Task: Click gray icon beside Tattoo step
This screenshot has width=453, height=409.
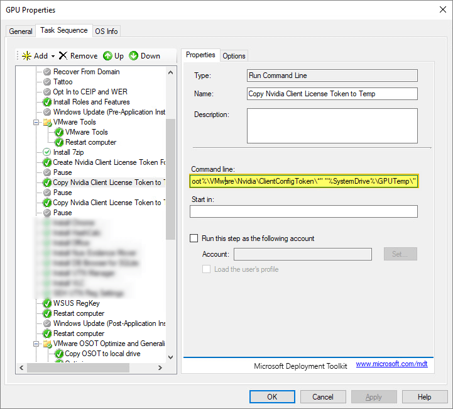Action: (x=47, y=82)
